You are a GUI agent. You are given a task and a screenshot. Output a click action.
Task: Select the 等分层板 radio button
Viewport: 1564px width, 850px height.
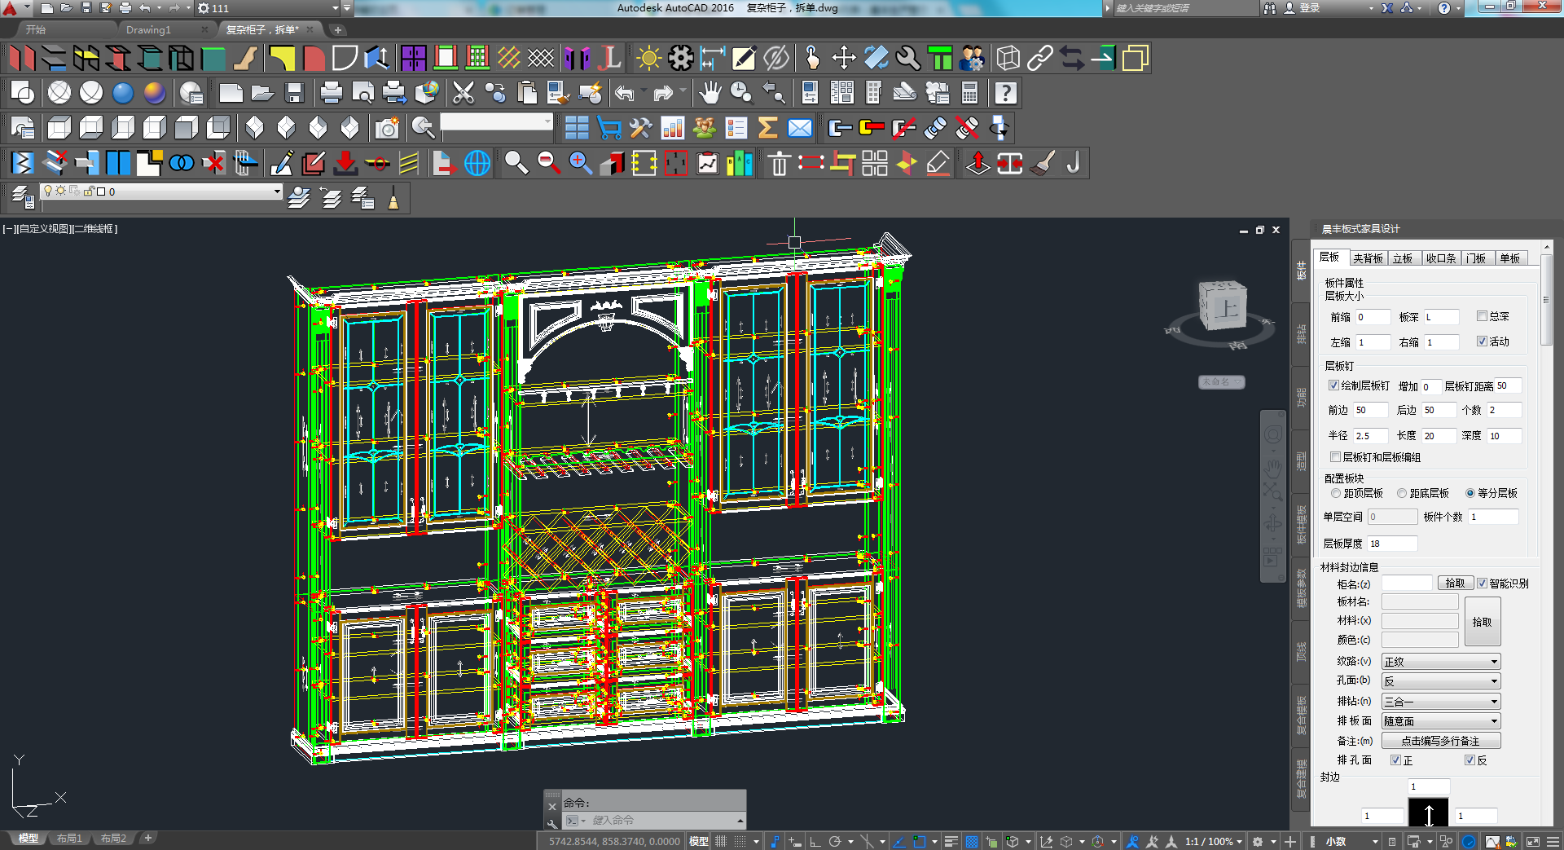click(x=1470, y=493)
